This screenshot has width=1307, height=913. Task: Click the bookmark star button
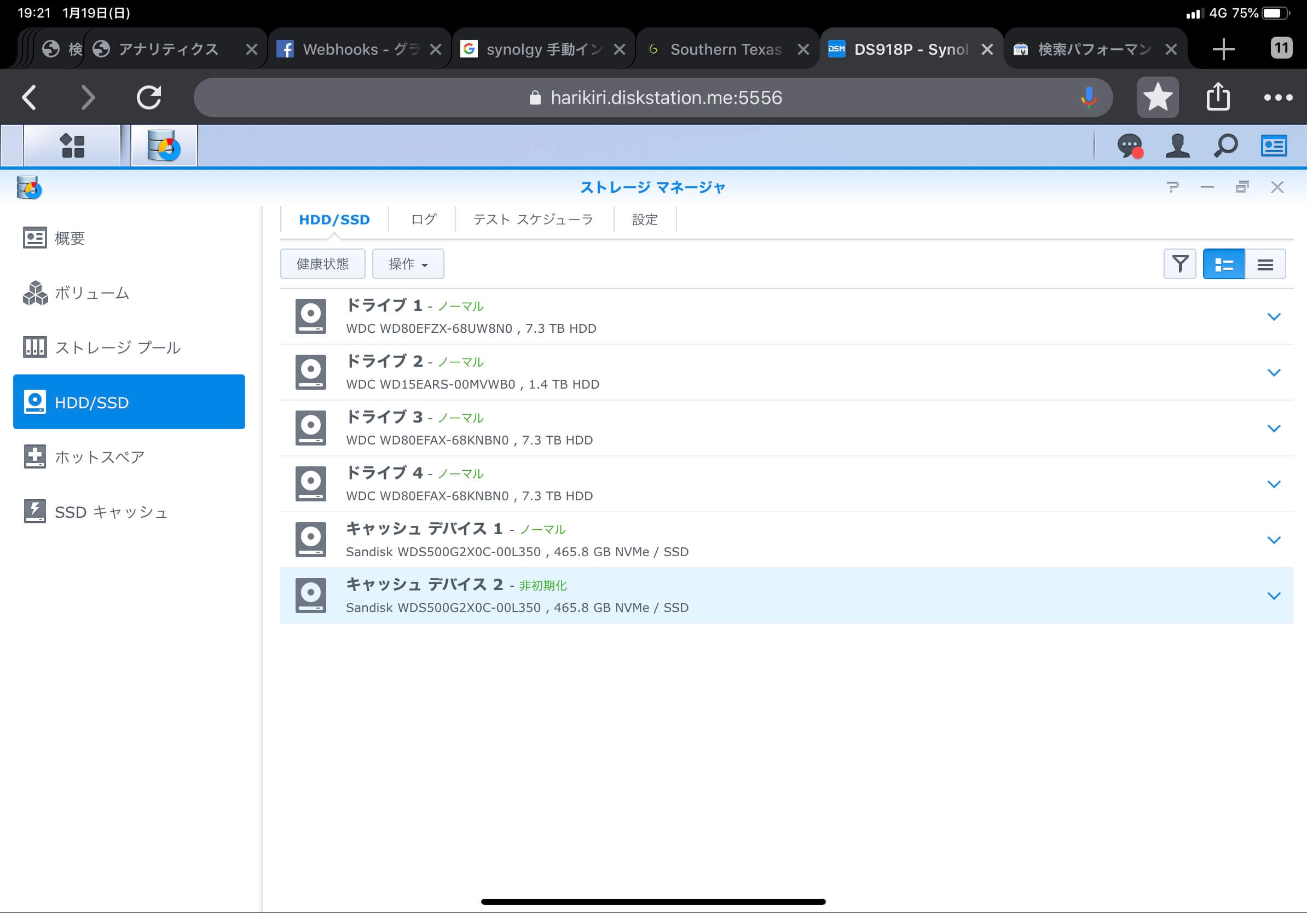[x=1158, y=97]
